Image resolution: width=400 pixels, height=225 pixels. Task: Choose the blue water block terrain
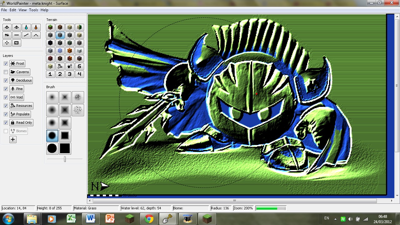(60, 51)
